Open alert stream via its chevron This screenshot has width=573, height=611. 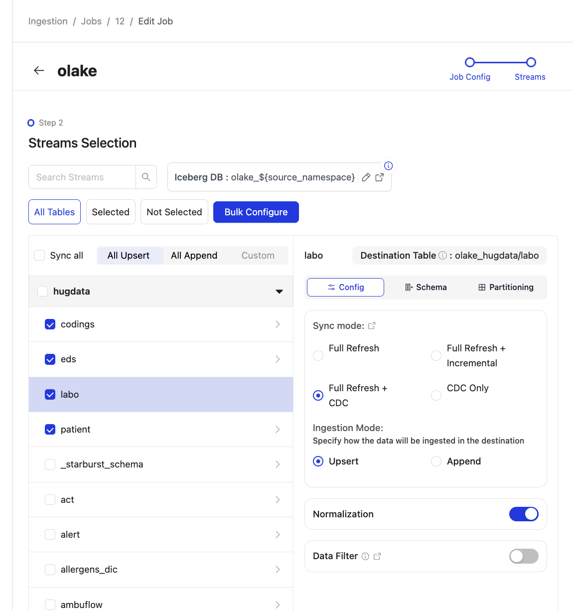coord(278,535)
